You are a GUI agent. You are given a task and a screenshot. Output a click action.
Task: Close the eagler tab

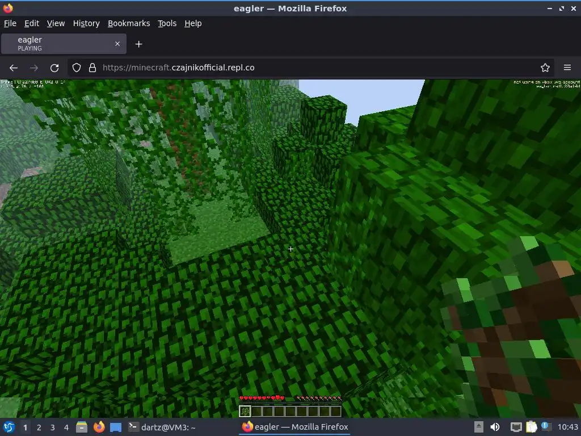[x=117, y=44]
